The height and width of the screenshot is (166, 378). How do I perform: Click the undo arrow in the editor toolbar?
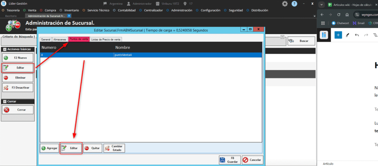click(x=357, y=35)
